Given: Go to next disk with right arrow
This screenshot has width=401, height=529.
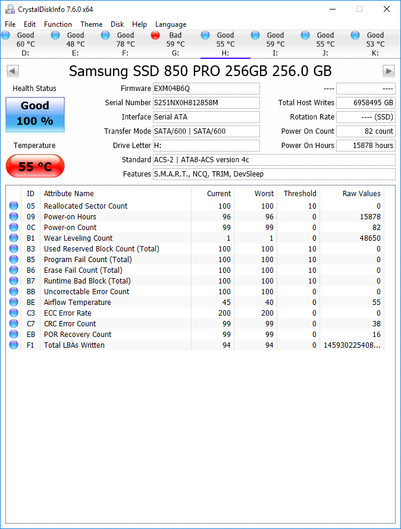Looking at the screenshot, I should pos(389,71).
